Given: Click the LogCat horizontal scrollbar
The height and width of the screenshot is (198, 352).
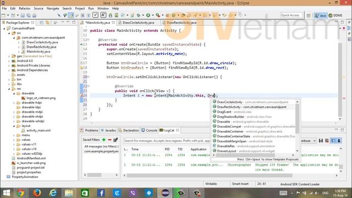Looking at the screenshot, I should pyautogui.click(x=210, y=175).
